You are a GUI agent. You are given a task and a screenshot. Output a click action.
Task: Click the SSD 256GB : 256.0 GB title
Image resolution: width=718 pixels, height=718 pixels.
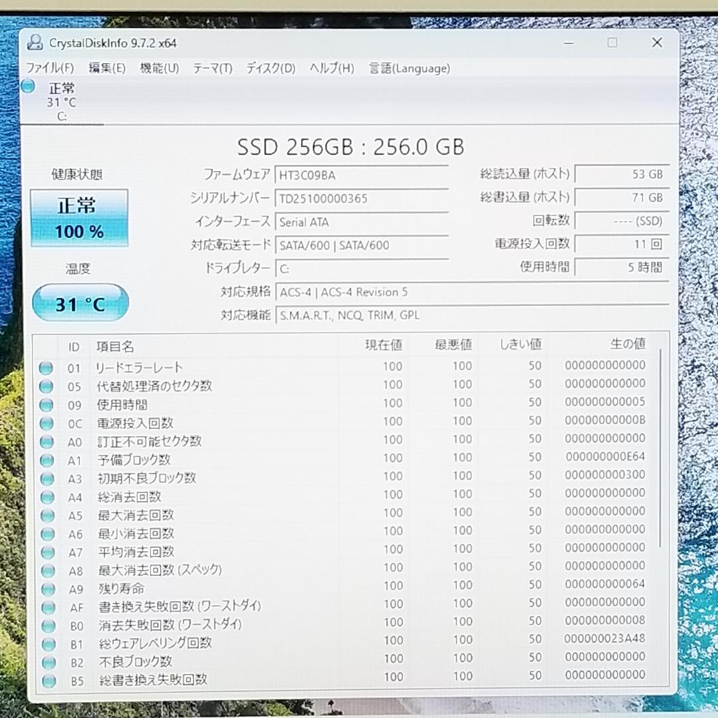[351, 147]
